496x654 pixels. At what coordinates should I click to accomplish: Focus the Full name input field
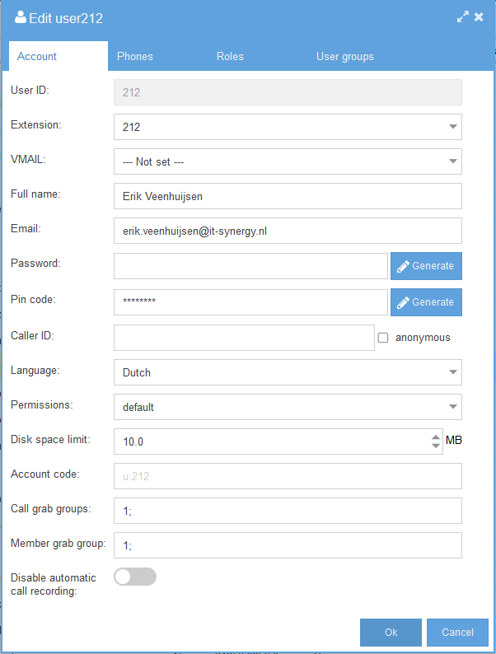pyautogui.click(x=288, y=196)
